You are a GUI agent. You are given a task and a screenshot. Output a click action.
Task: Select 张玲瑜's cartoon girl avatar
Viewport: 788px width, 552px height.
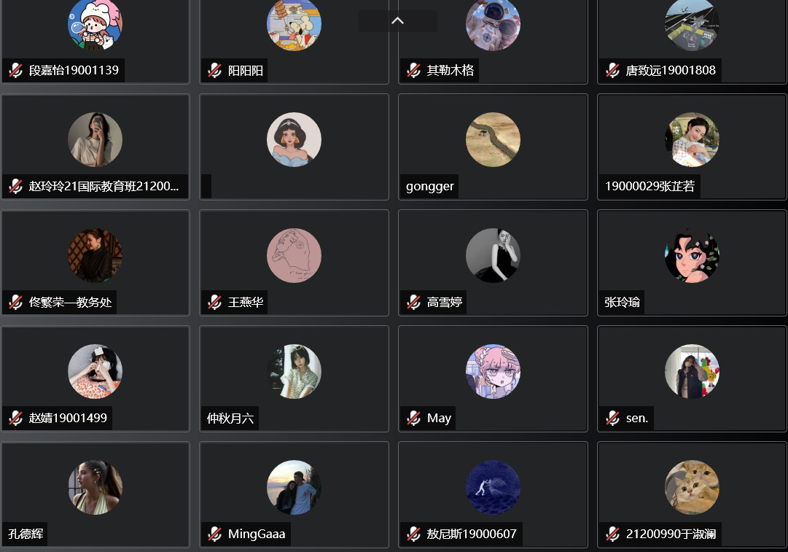point(692,255)
